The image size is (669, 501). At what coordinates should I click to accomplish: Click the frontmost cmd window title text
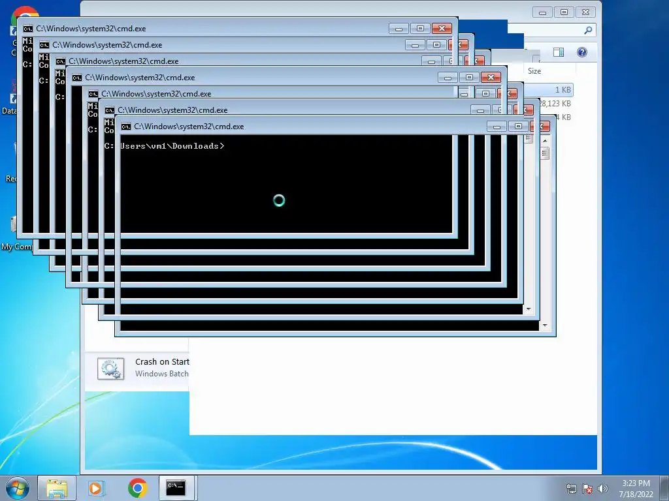pyautogui.click(x=189, y=127)
